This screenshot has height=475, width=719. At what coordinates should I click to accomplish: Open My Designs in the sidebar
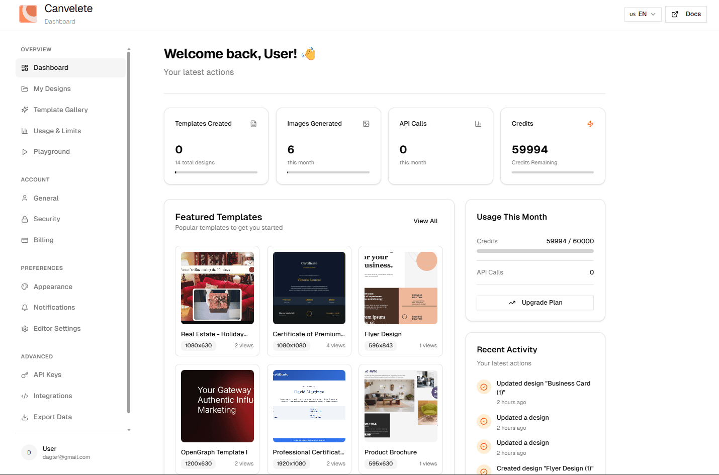point(52,89)
